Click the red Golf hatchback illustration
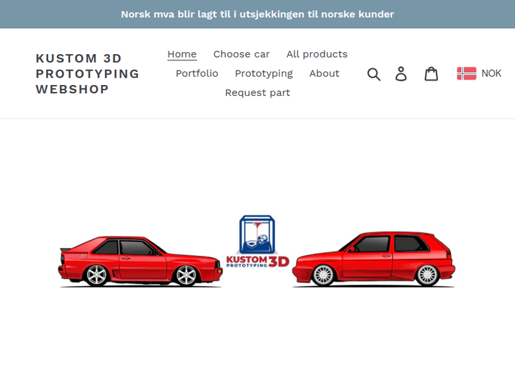The width and height of the screenshot is (515, 386). [374, 259]
